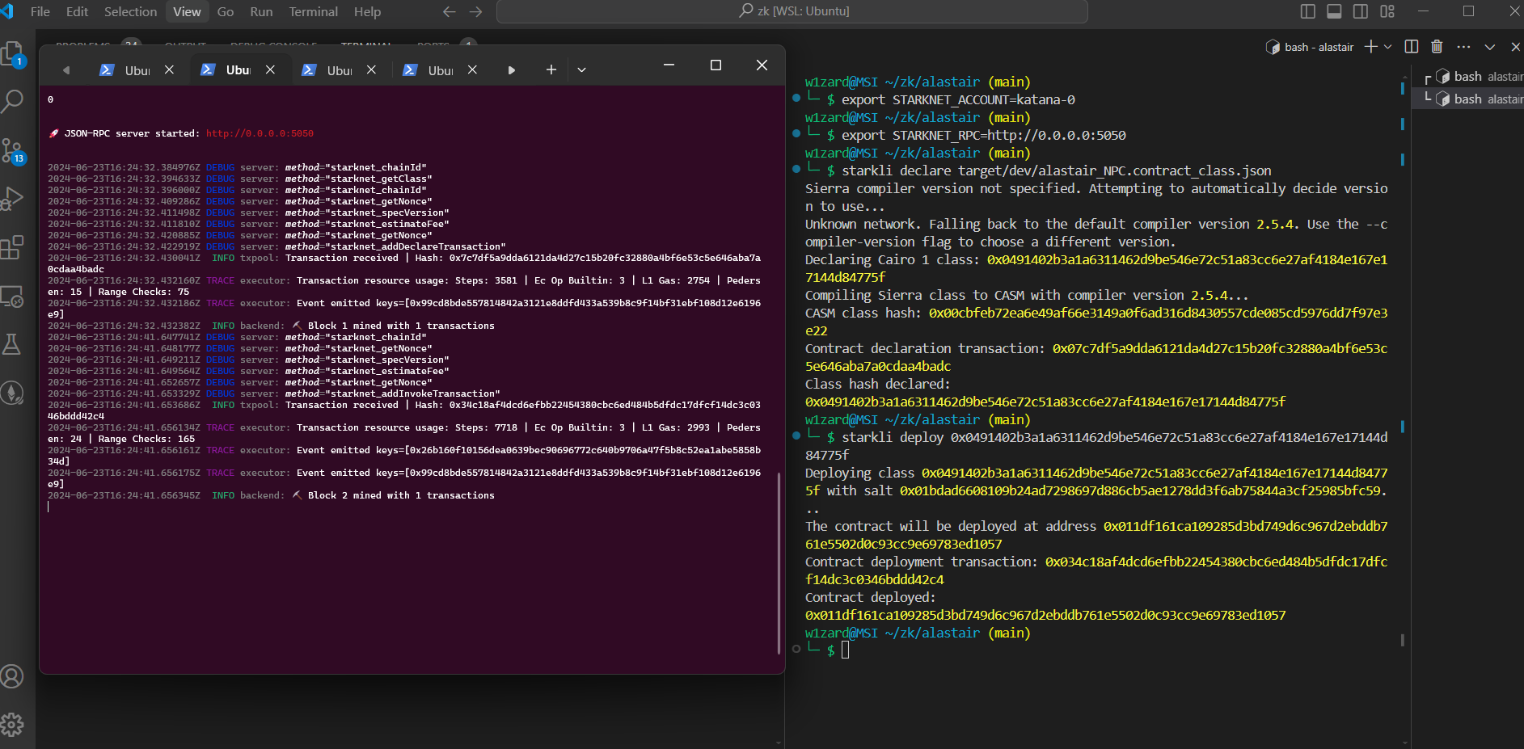
Task: Open the Extensions view
Action: point(12,247)
